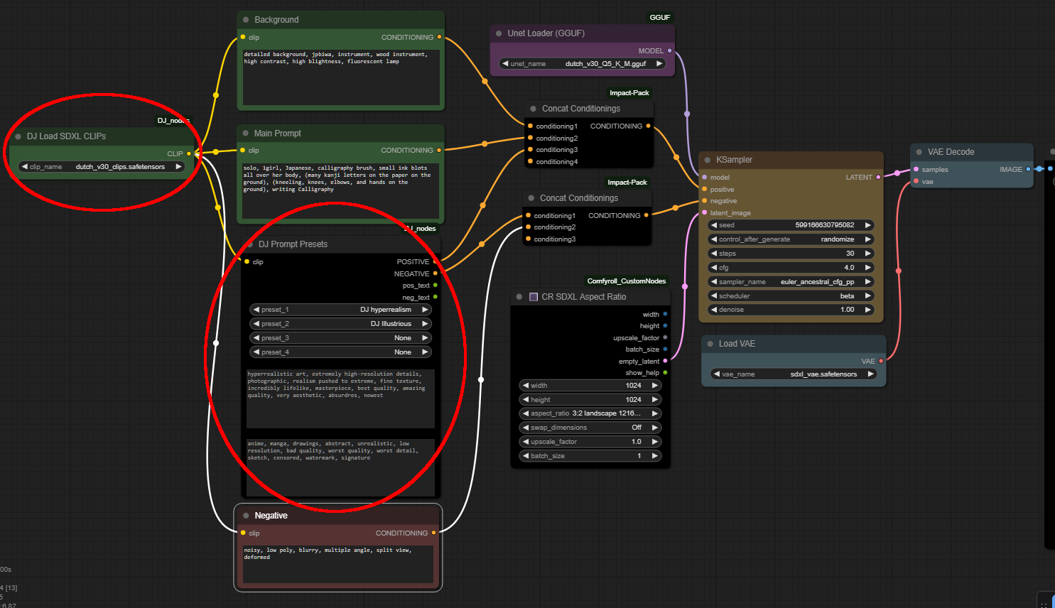Click the CONDITIONING output socket of Background node
The width and height of the screenshot is (1055, 608).
pyautogui.click(x=439, y=37)
